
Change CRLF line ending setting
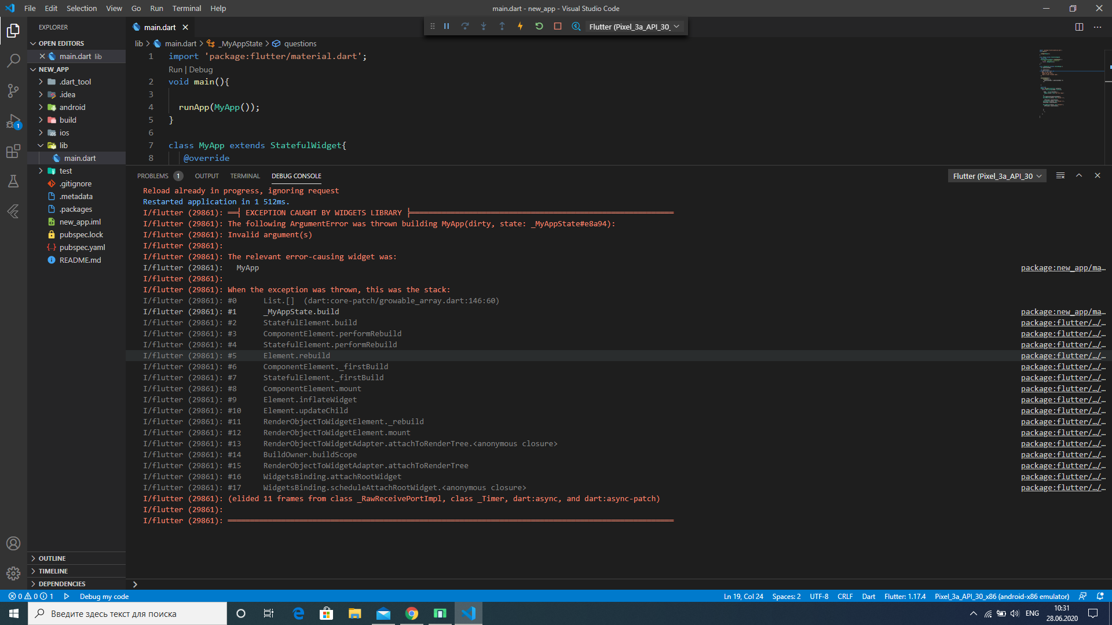pos(845,596)
